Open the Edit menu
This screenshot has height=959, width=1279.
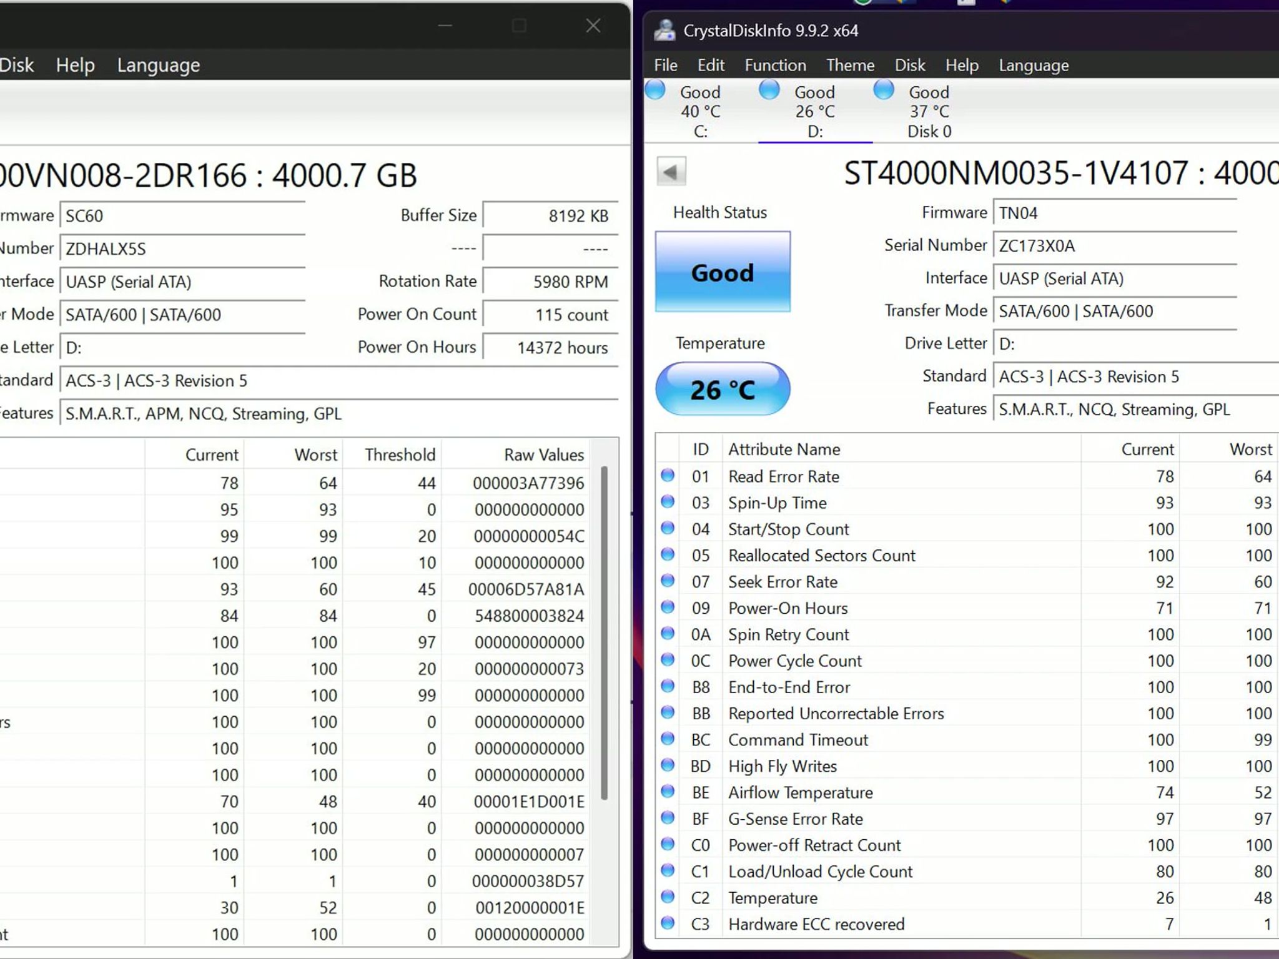(711, 65)
